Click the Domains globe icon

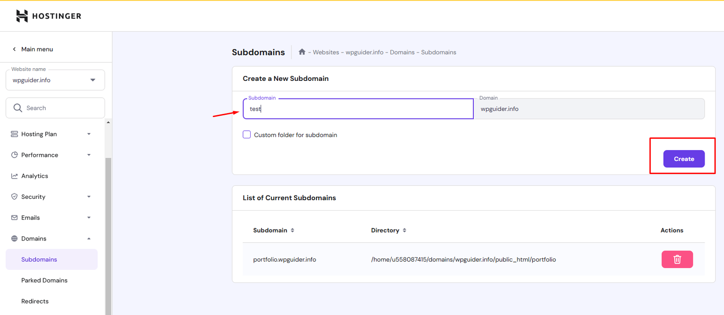click(x=14, y=239)
